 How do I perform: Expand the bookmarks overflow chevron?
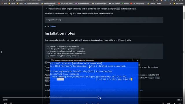click(x=171, y=3)
